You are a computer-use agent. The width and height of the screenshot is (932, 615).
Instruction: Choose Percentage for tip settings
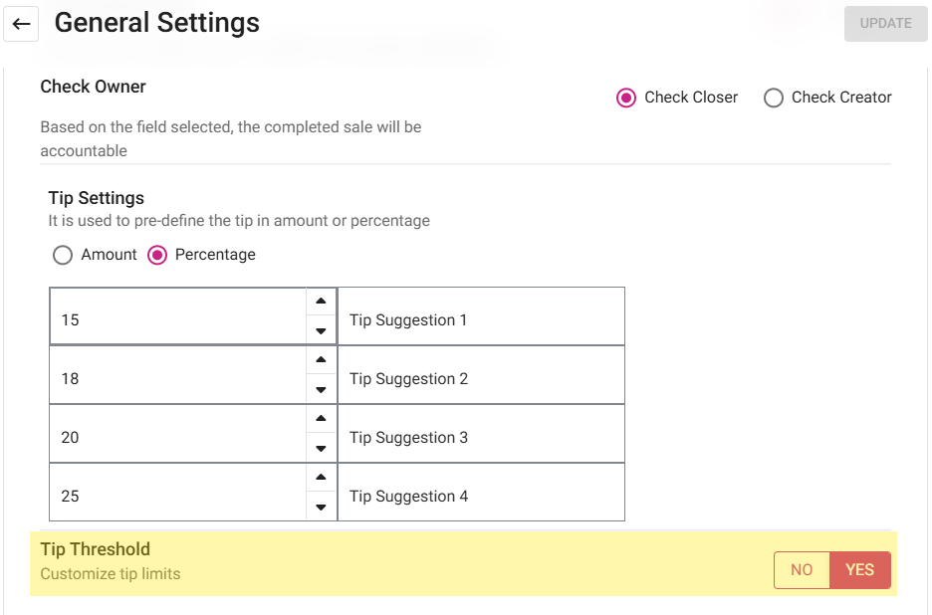click(157, 255)
